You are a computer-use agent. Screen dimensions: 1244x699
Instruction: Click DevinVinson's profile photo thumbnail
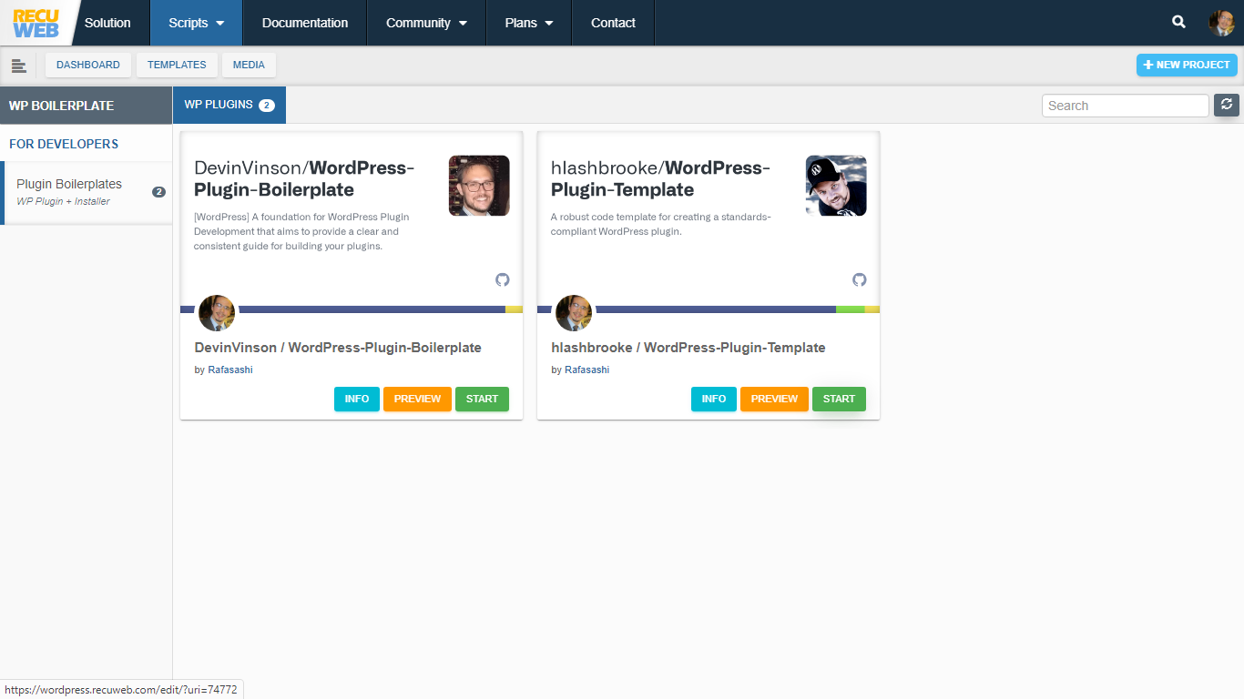point(479,186)
